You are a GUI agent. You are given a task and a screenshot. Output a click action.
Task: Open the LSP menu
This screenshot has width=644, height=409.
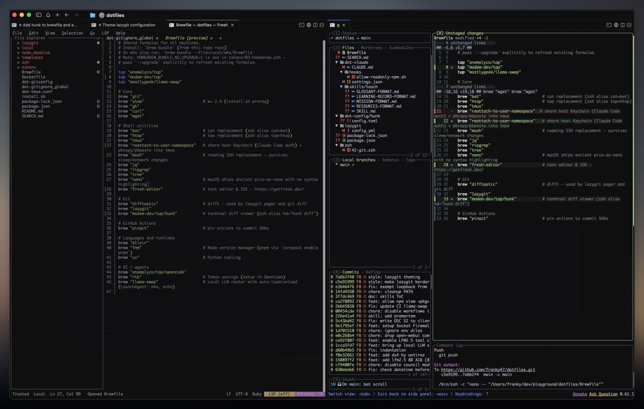(105, 33)
